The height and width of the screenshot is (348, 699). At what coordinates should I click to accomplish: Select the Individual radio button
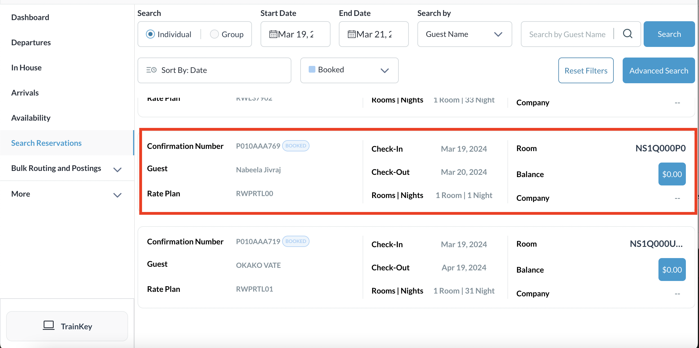(x=150, y=34)
